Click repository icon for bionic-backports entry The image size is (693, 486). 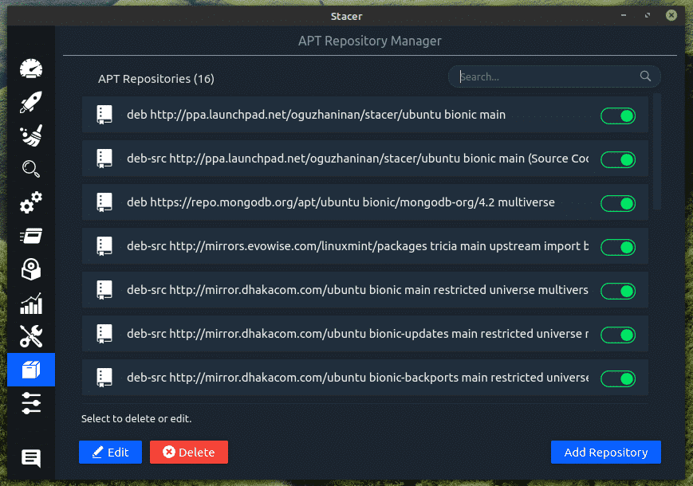(104, 378)
